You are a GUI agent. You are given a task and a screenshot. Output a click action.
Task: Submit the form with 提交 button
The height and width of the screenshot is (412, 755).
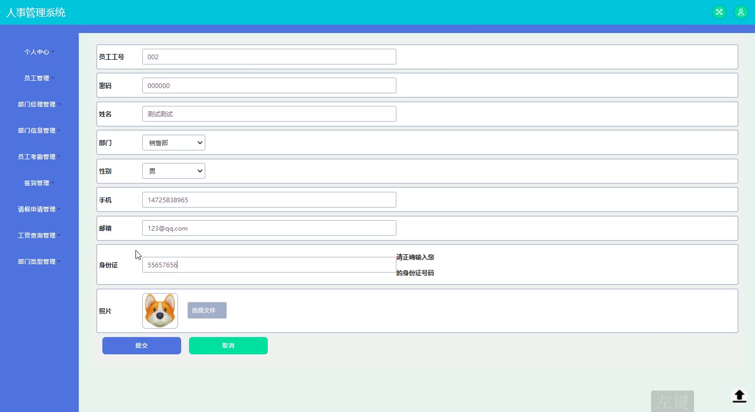142,345
